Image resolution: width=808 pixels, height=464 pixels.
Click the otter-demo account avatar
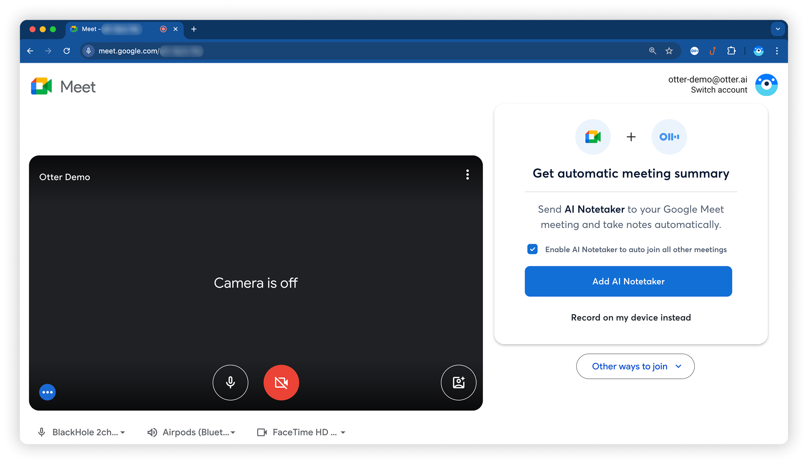766,85
